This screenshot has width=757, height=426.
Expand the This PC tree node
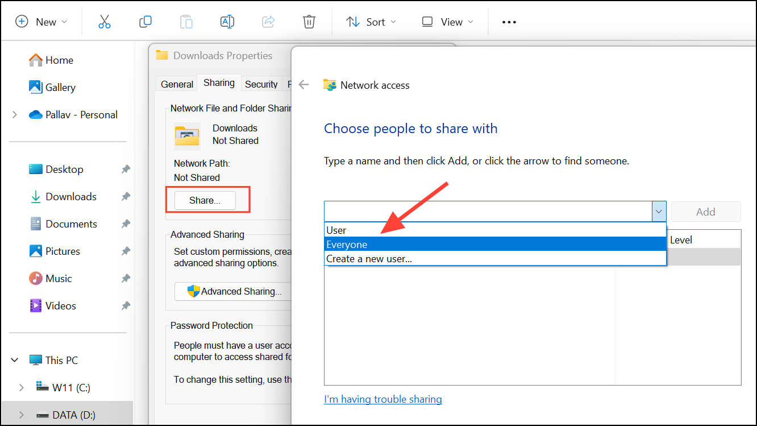click(x=14, y=359)
